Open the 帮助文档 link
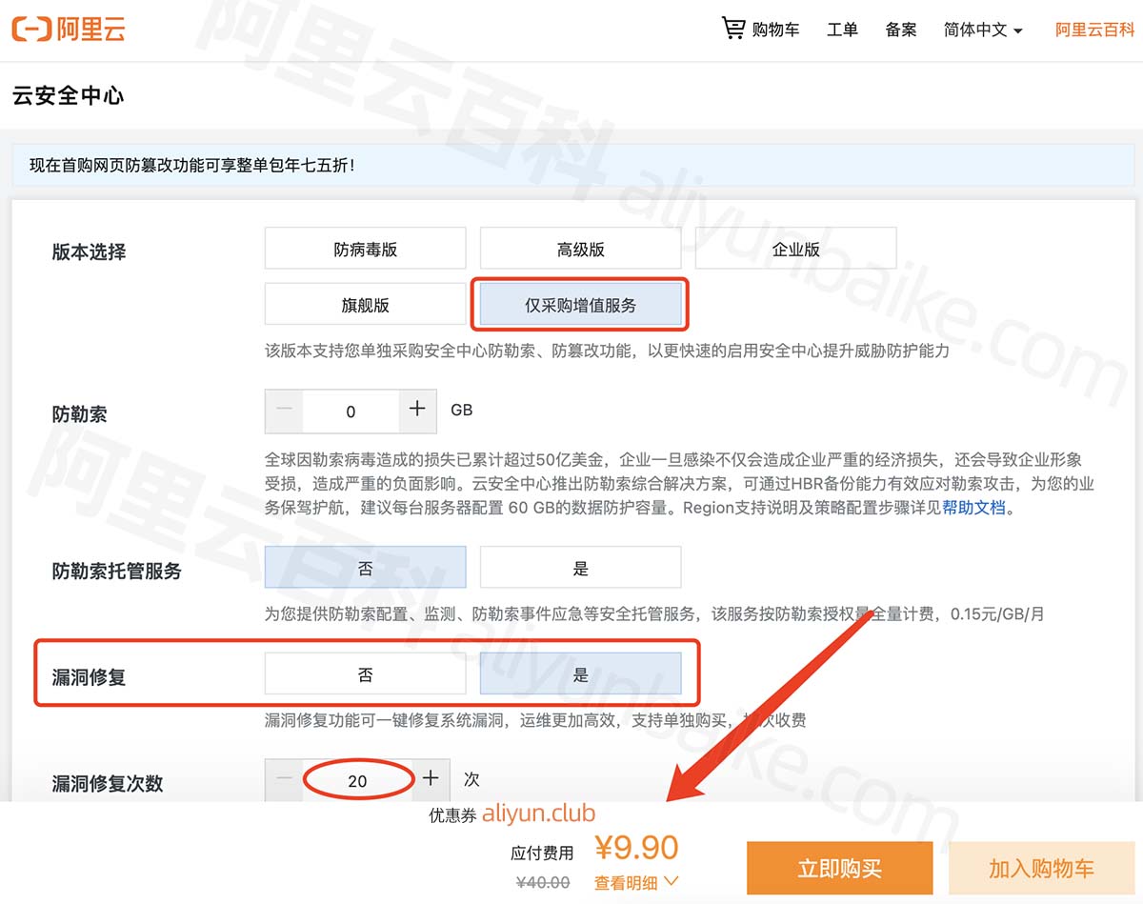This screenshot has width=1143, height=904. pyautogui.click(x=974, y=508)
